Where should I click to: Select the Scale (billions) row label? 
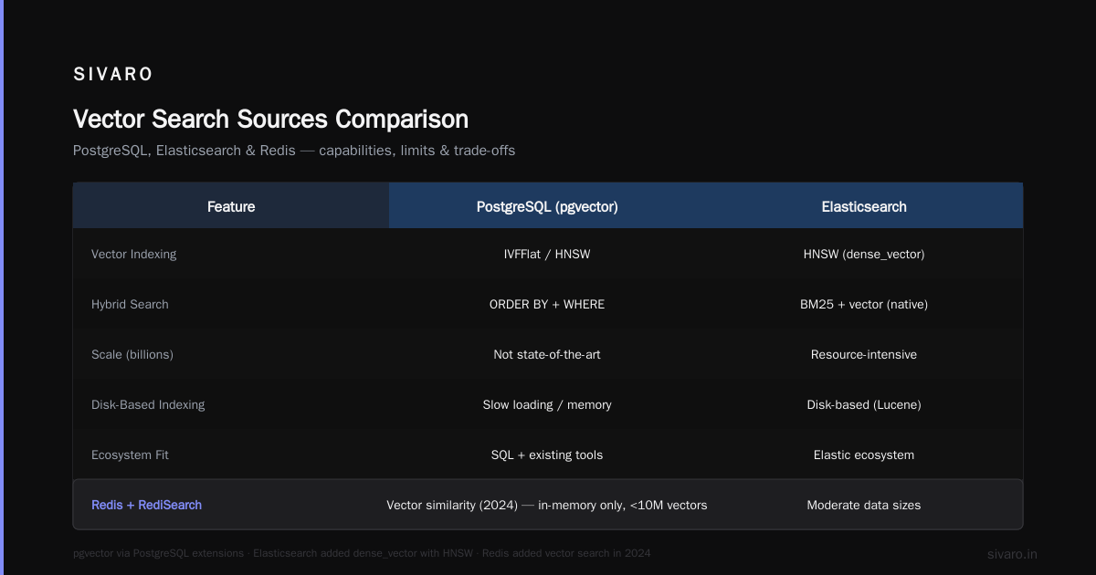click(x=132, y=354)
